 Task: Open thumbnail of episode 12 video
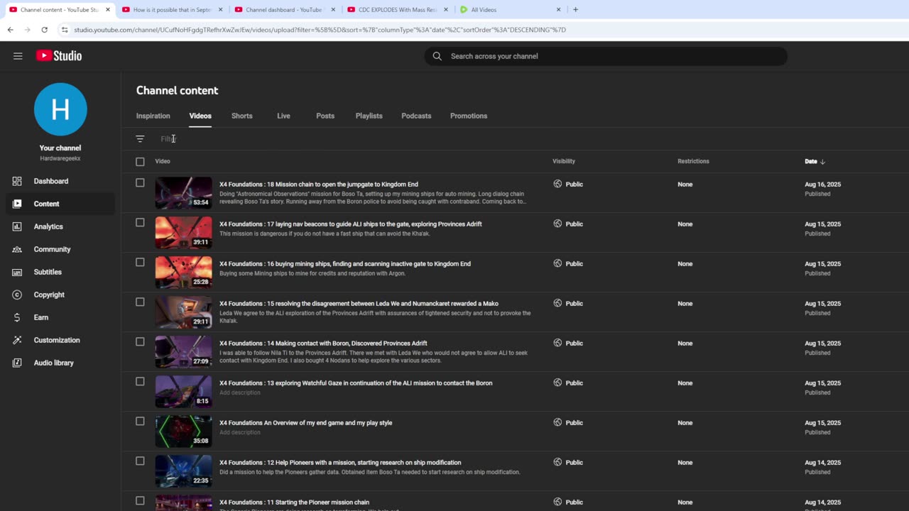click(183, 471)
